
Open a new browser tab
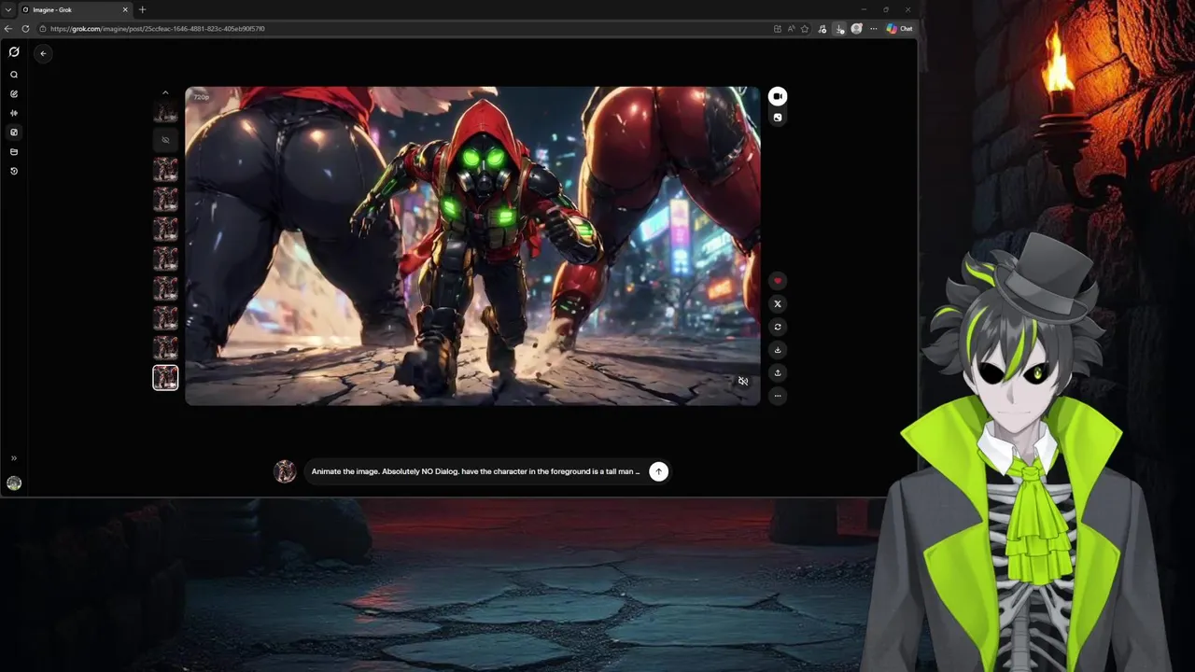coord(142,9)
